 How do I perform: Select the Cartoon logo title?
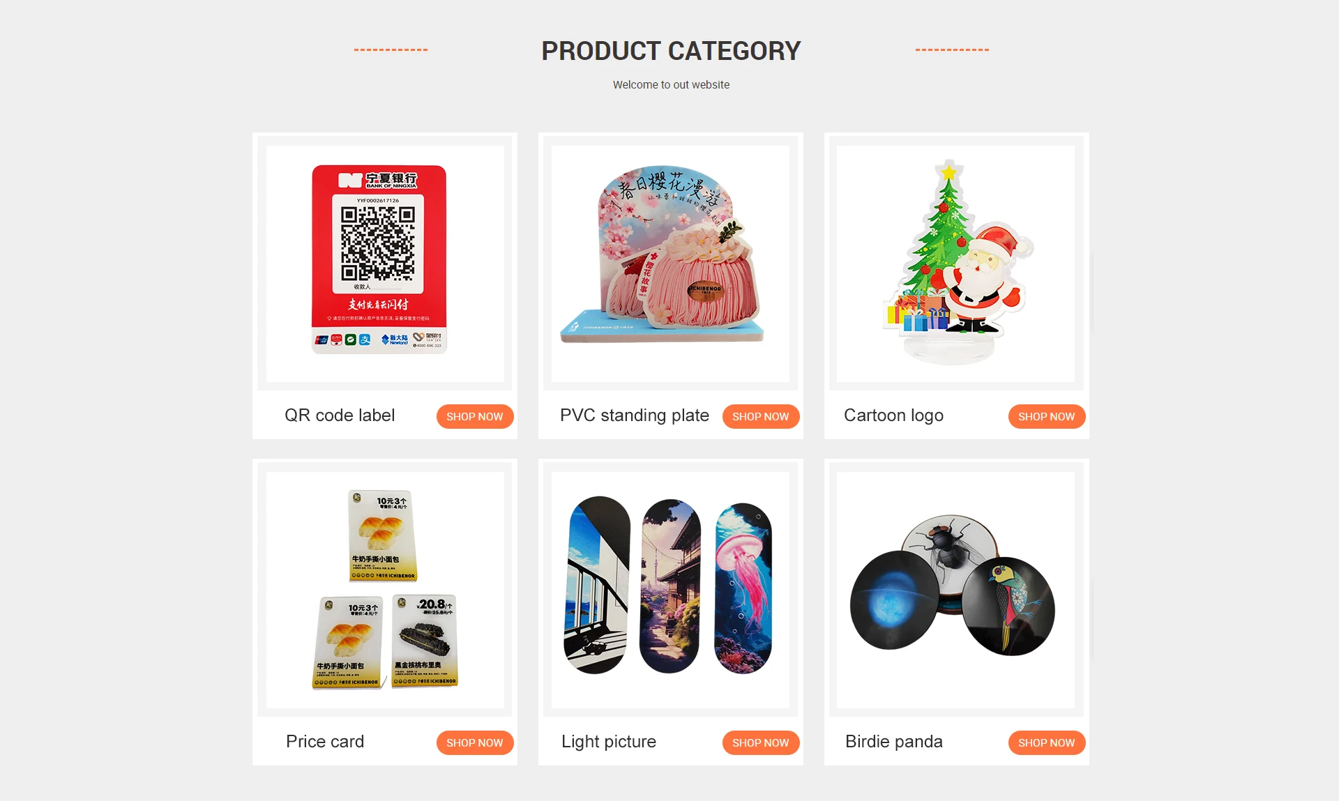(893, 415)
